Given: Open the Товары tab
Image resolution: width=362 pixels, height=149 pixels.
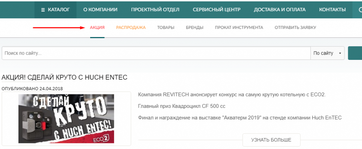Looking at the screenshot, I should (166, 27).
